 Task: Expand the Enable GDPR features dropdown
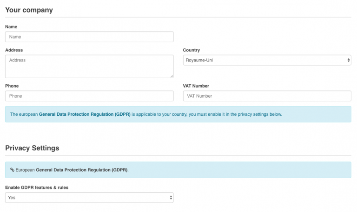click(89, 198)
